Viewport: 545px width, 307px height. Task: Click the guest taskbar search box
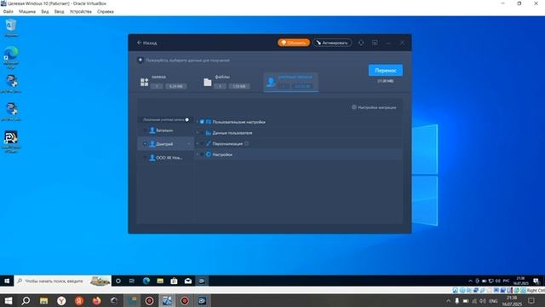tap(62, 281)
